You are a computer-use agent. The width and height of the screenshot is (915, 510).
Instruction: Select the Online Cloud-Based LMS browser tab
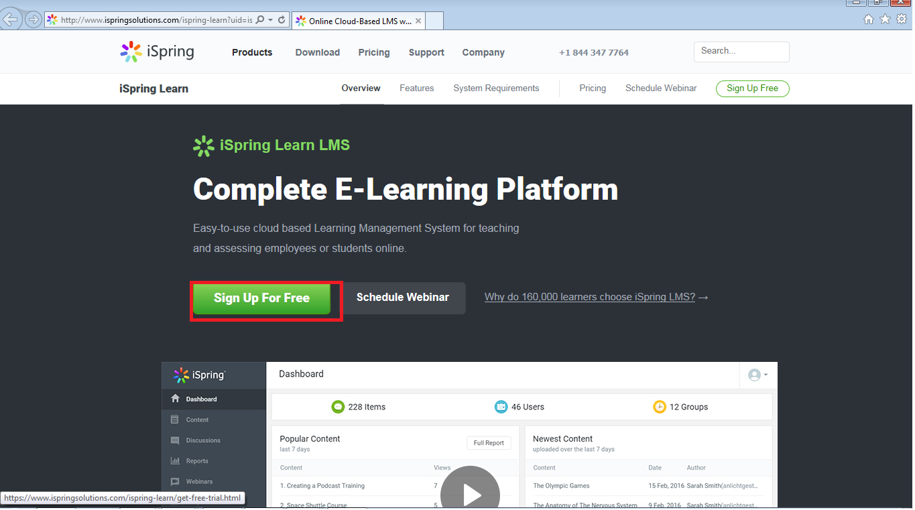pyautogui.click(x=358, y=21)
